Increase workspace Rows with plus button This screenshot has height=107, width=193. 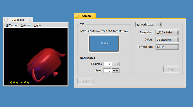pos(117,71)
